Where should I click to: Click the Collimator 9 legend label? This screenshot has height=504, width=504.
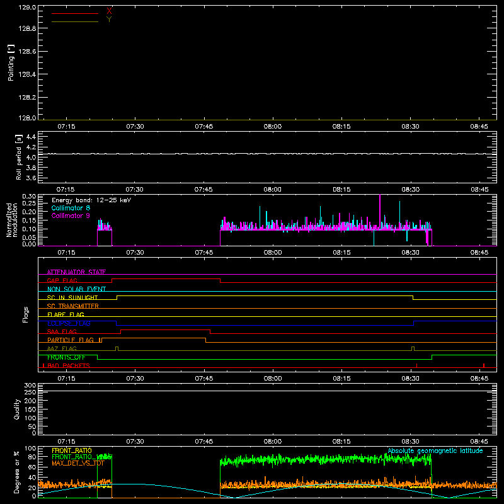71,215
